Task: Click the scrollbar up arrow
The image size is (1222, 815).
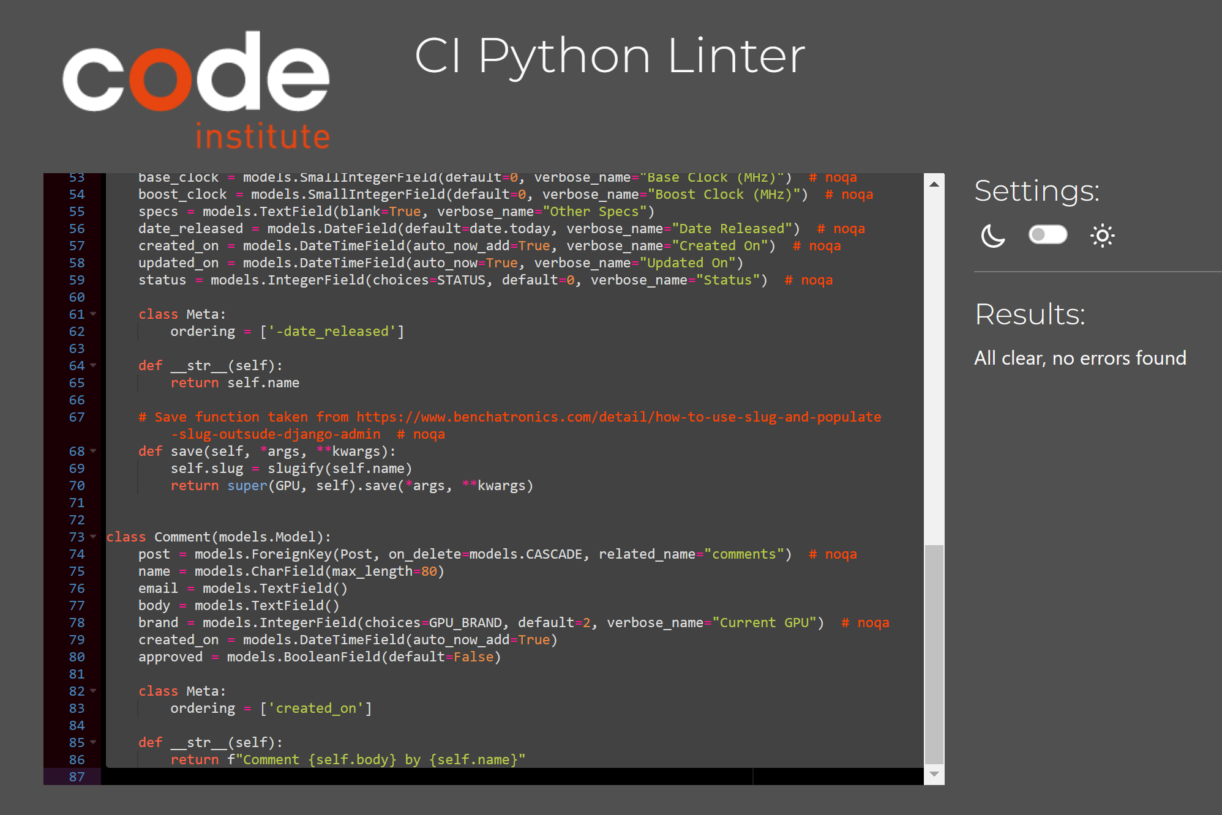Action: point(934,184)
